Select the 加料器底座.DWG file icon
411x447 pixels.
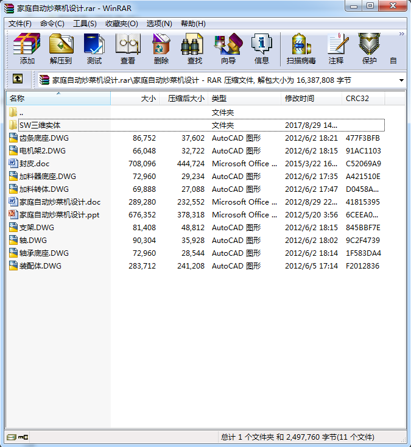(13, 176)
